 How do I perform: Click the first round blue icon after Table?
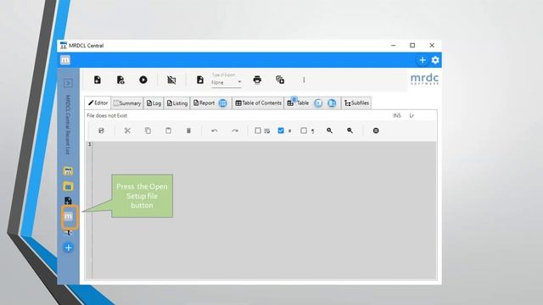pos(318,103)
